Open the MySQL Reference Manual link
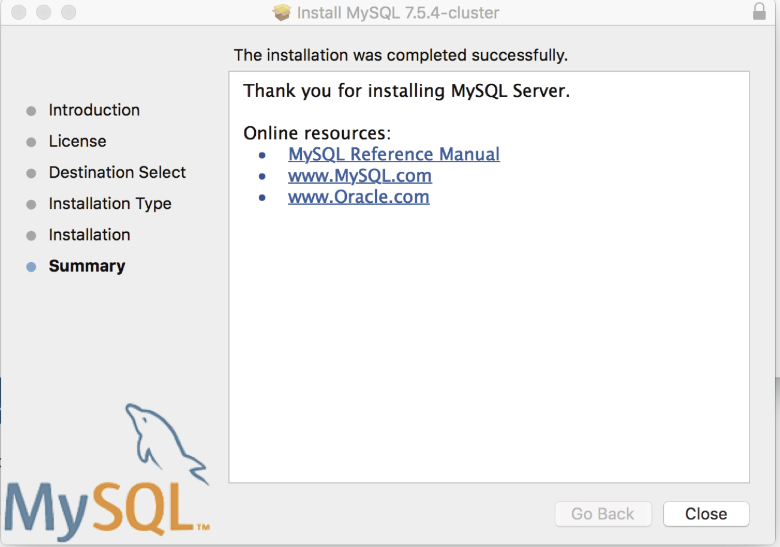 tap(394, 154)
